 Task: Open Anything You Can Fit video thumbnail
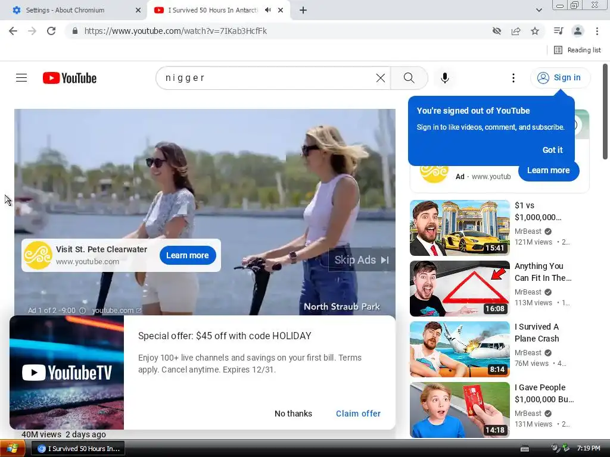(459, 289)
